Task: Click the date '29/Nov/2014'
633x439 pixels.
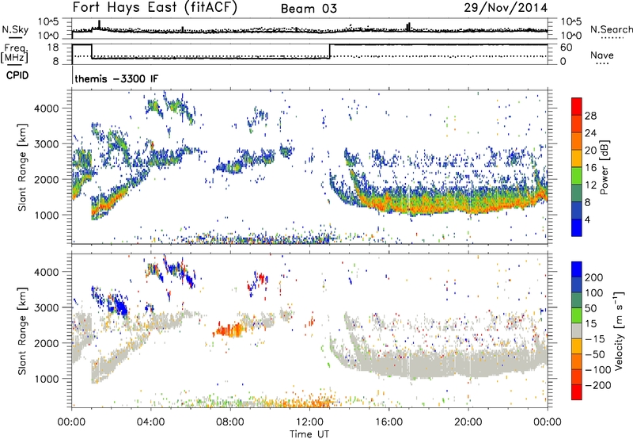Action: click(x=506, y=8)
